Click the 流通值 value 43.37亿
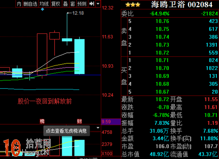The image size is (219, 159). click(x=208, y=154)
